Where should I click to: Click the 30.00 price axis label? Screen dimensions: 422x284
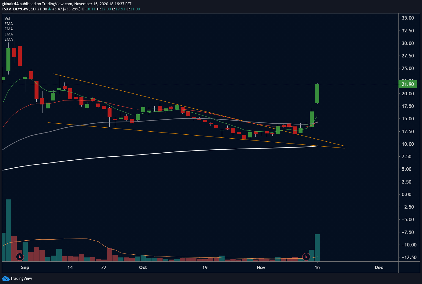[408, 43]
